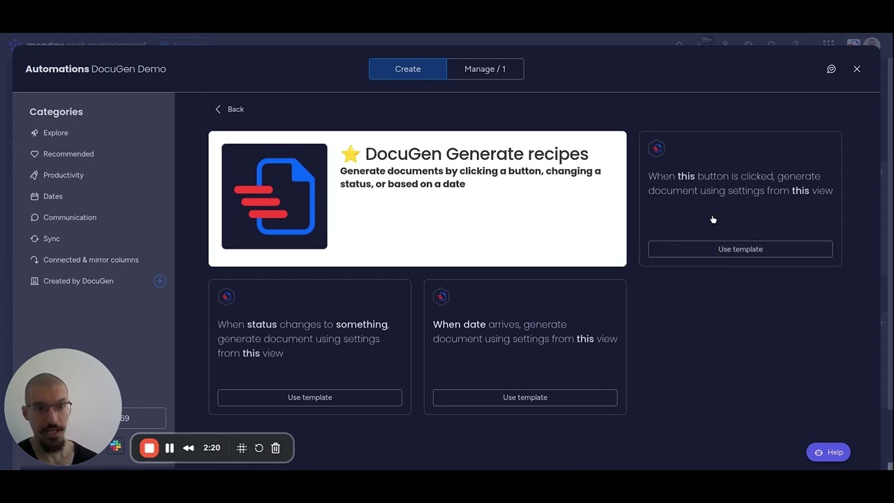Switch to the Manage / 1 tab
The image size is (894, 503).
485,69
